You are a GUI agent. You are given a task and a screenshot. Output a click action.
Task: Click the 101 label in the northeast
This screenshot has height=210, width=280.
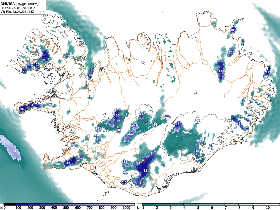click(233, 30)
